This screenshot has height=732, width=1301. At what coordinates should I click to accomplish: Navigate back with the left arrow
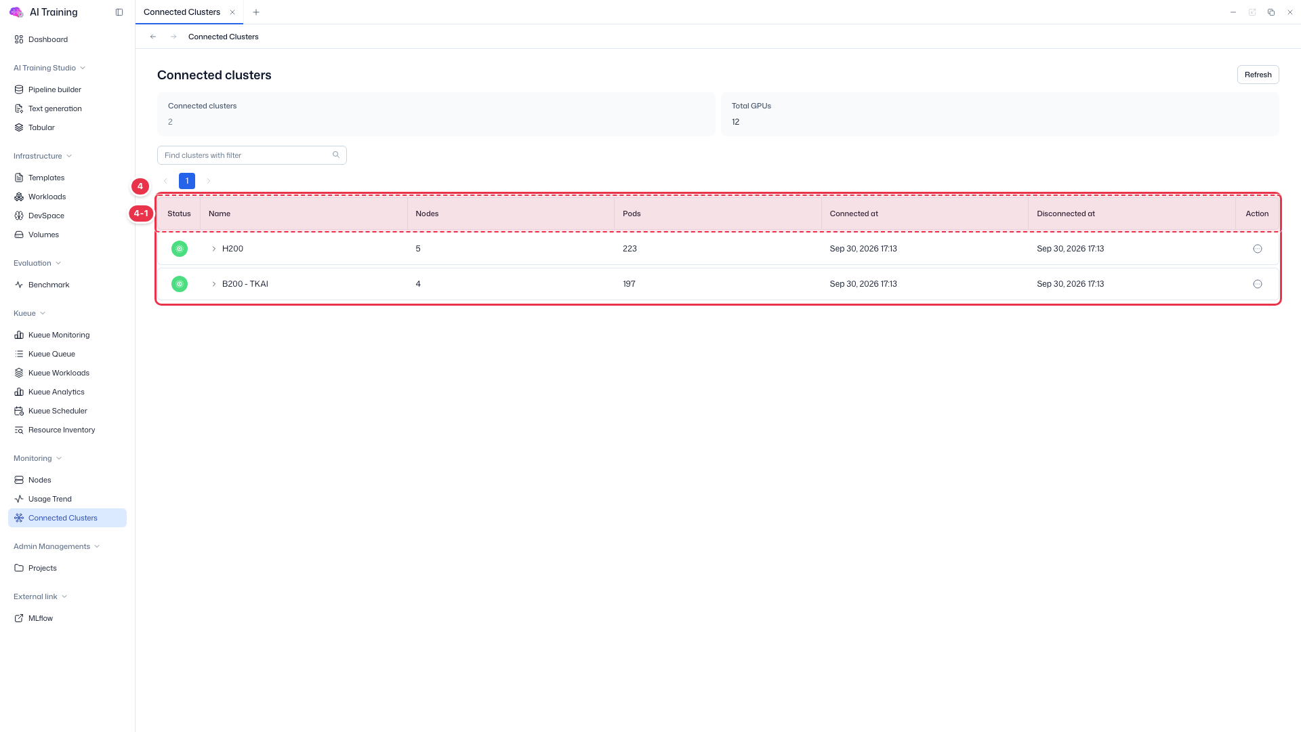point(153,37)
